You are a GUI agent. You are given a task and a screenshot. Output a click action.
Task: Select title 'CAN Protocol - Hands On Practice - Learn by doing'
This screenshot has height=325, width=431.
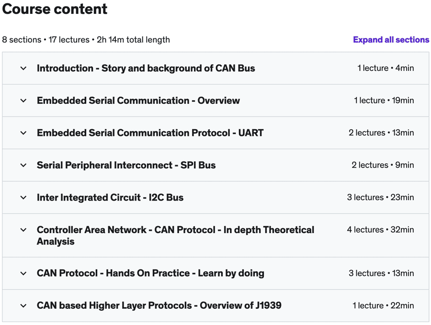(x=150, y=273)
